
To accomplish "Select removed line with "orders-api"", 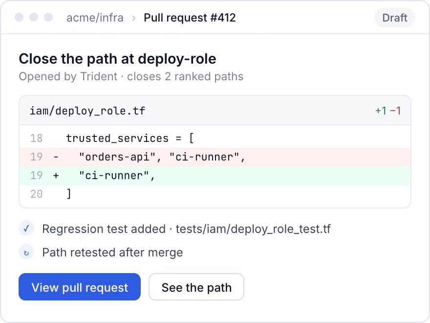I will tap(215, 157).
